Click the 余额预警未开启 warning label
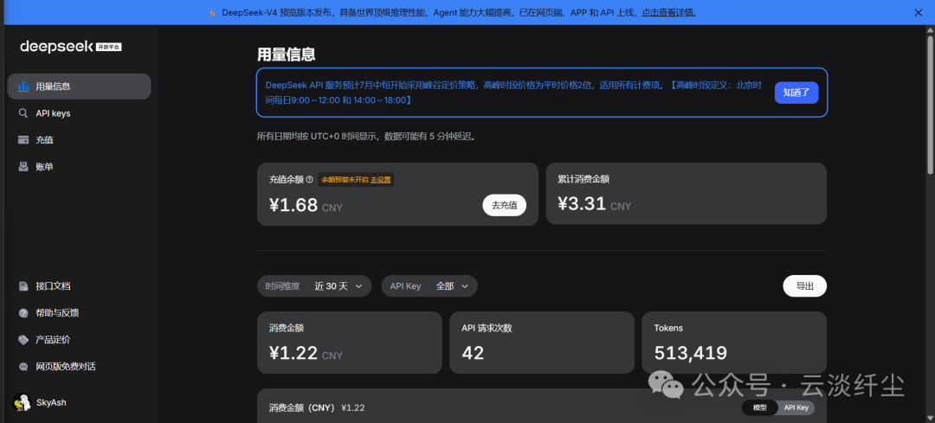 click(x=345, y=179)
